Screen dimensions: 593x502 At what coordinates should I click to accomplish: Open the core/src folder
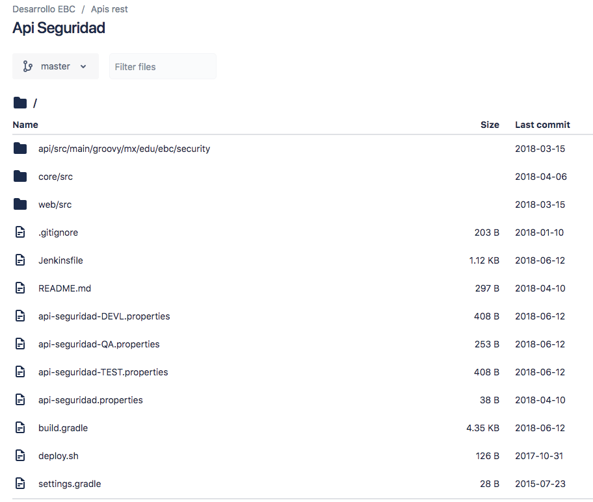point(56,177)
